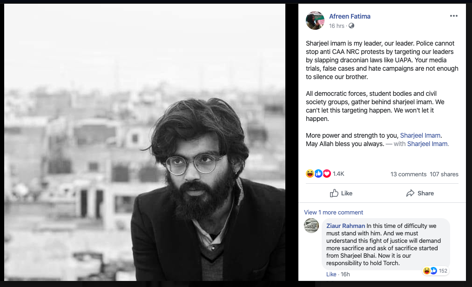Open the 13 comments link
472x287 pixels.
(408, 174)
